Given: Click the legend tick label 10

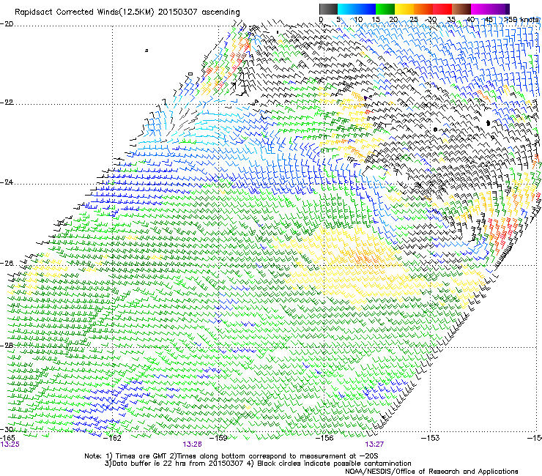Looking at the screenshot, I should click(358, 20).
